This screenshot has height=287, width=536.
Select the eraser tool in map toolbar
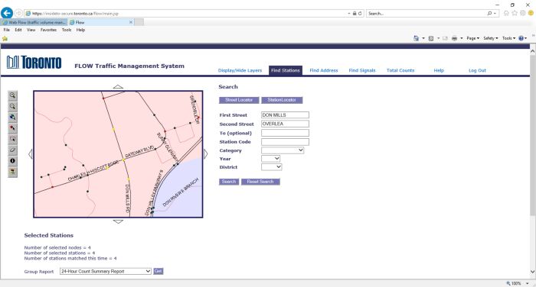[x=13, y=150]
